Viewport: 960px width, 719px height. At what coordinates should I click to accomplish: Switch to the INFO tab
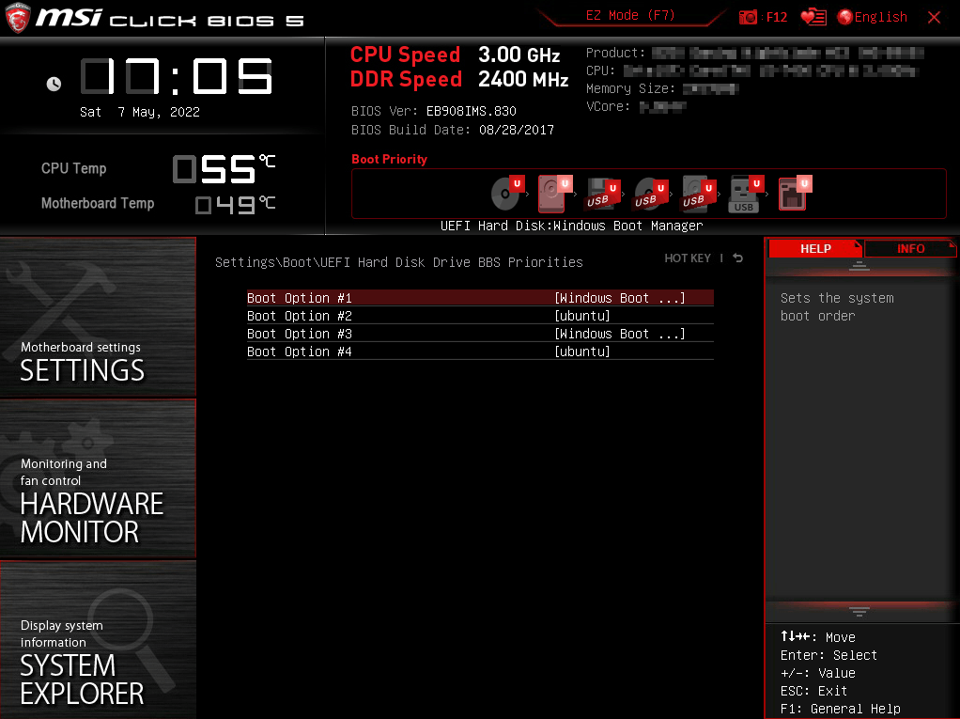(x=910, y=249)
